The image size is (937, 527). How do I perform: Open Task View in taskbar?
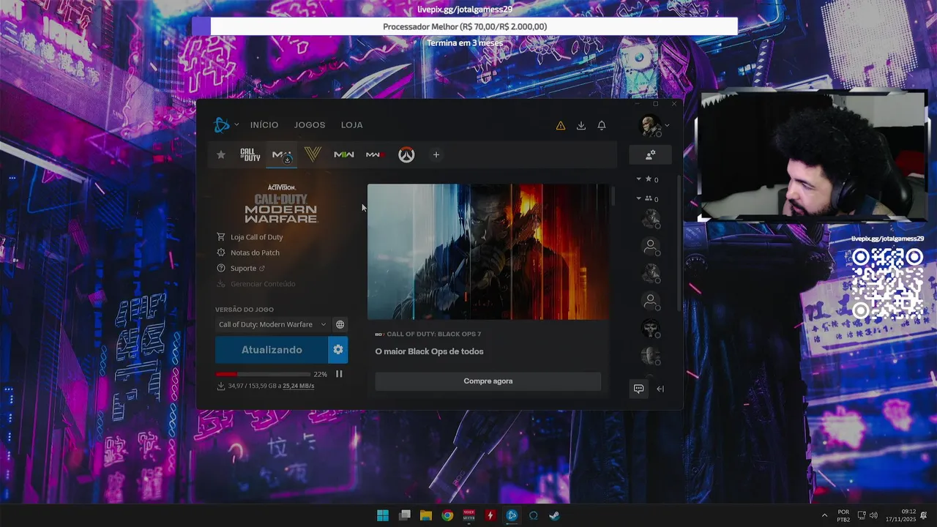click(405, 515)
